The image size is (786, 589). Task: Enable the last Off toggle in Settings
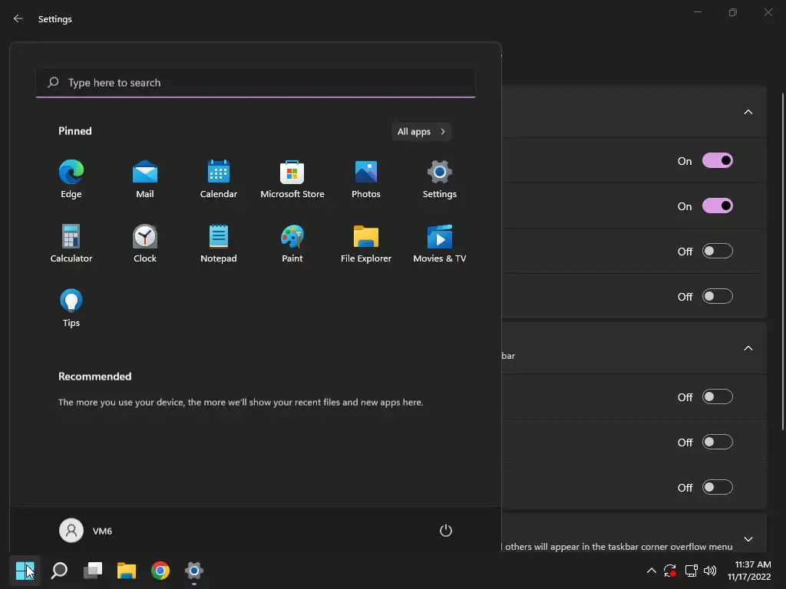click(x=718, y=487)
